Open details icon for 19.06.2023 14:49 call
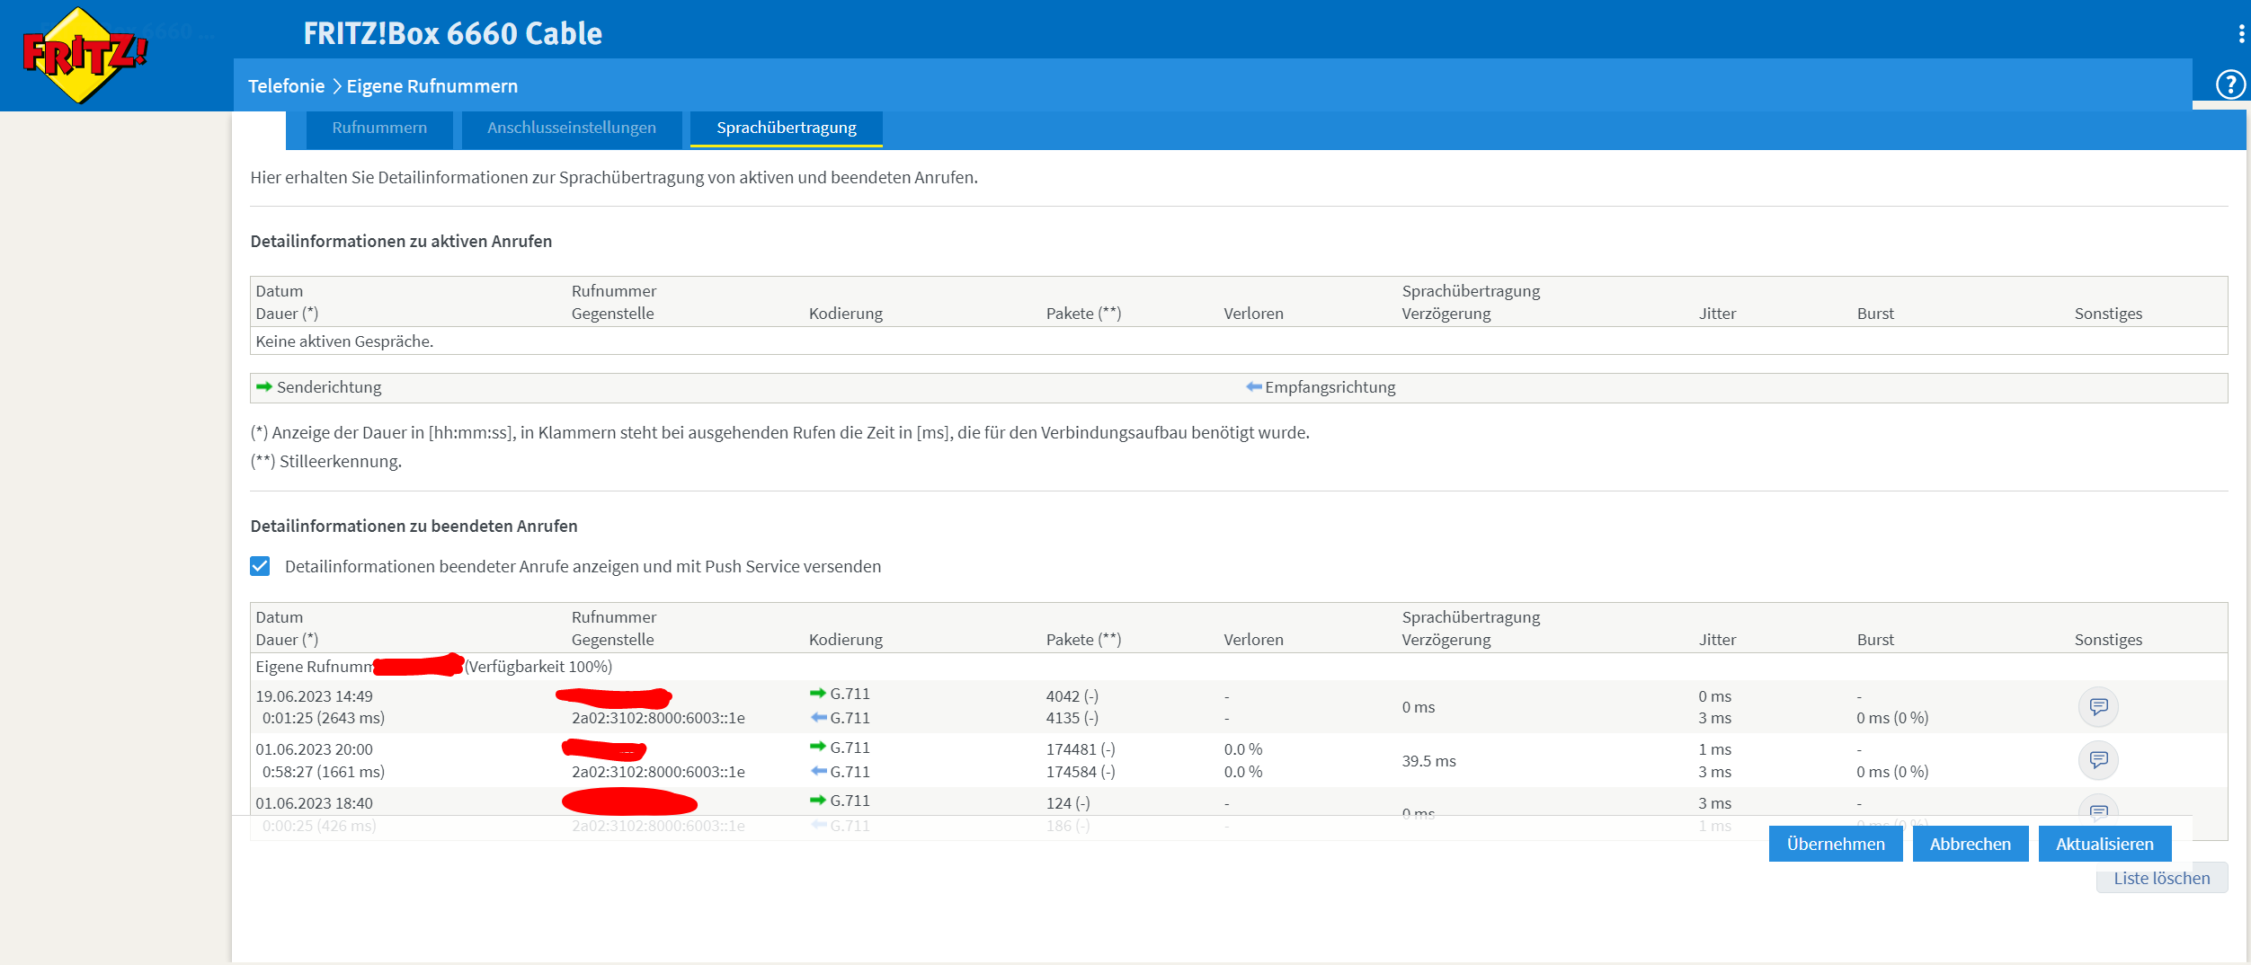The width and height of the screenshot is (2251, 965). tap(2098, 707)
